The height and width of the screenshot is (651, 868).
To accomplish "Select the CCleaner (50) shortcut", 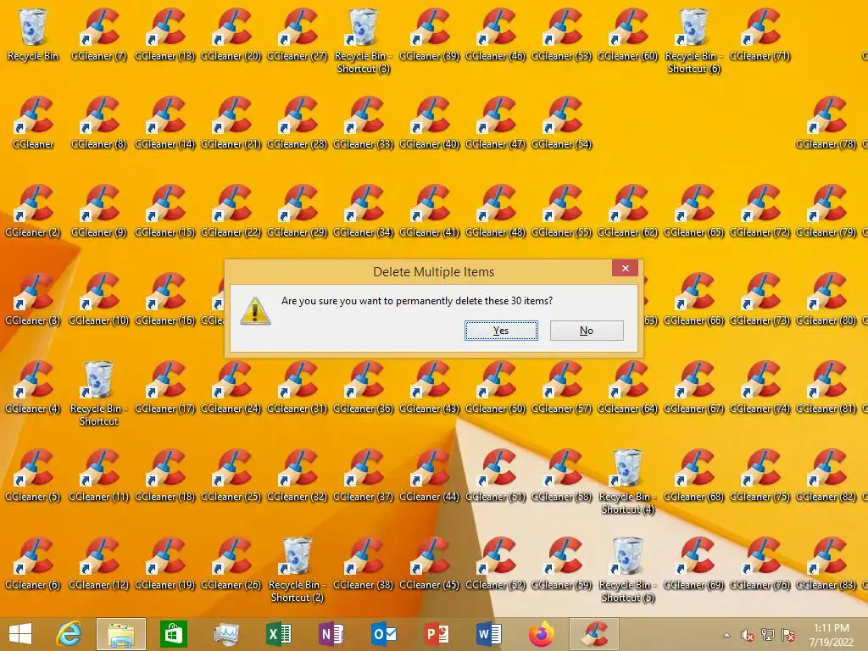I will coord(495,387).
